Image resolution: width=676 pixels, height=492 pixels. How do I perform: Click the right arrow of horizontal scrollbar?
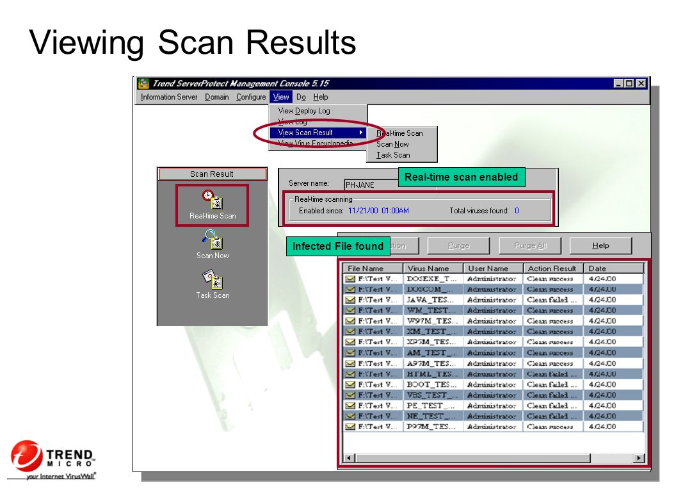coord(638,458)
